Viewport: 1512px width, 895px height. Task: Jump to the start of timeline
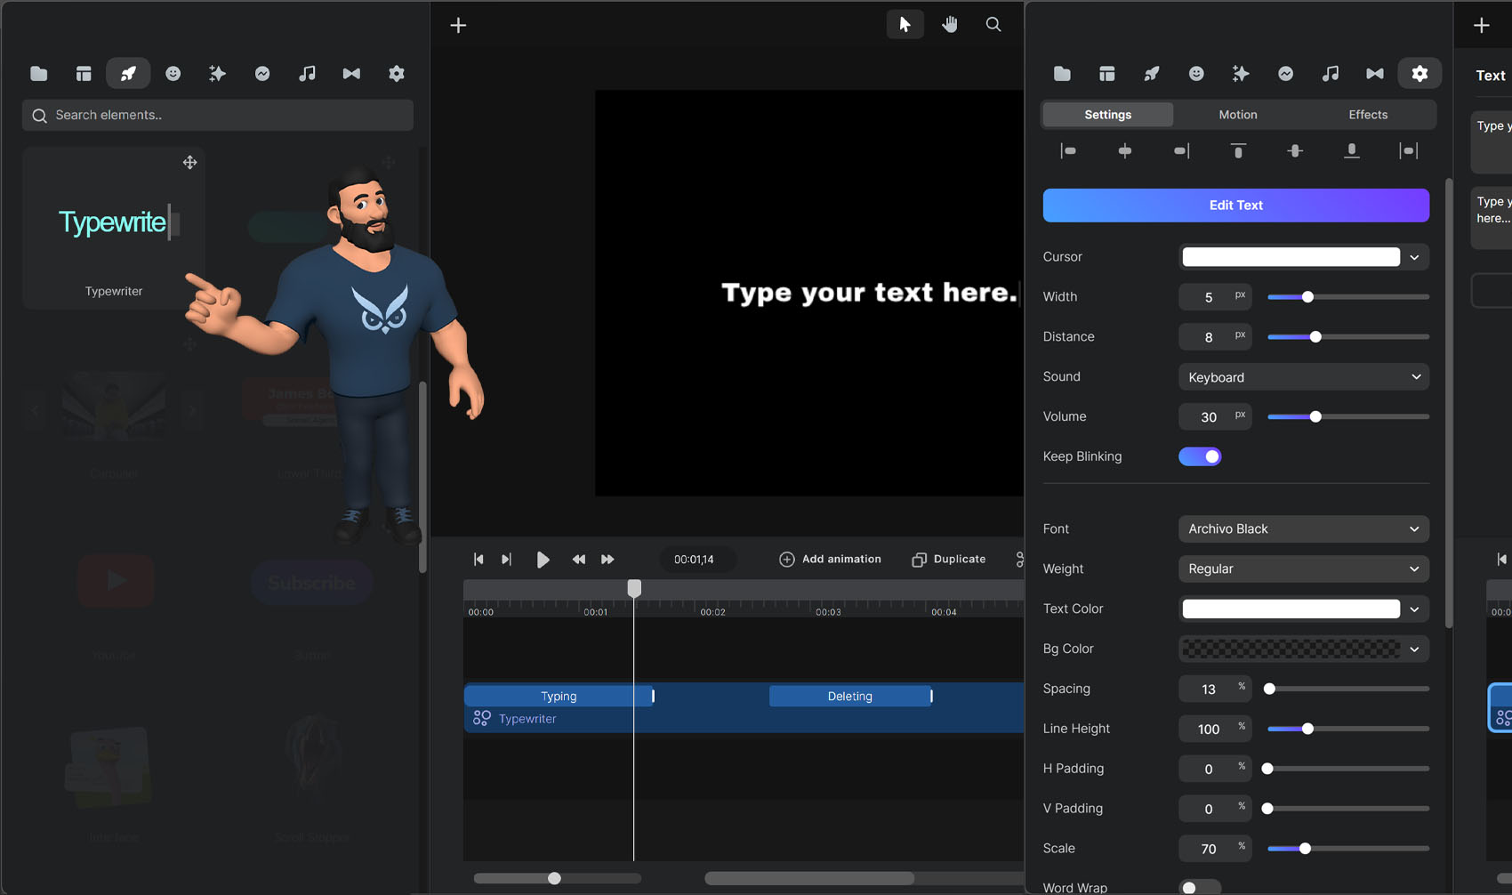point(479,560)
